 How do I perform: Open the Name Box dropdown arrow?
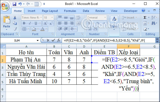pyautogui.click(x=38, y=41)
